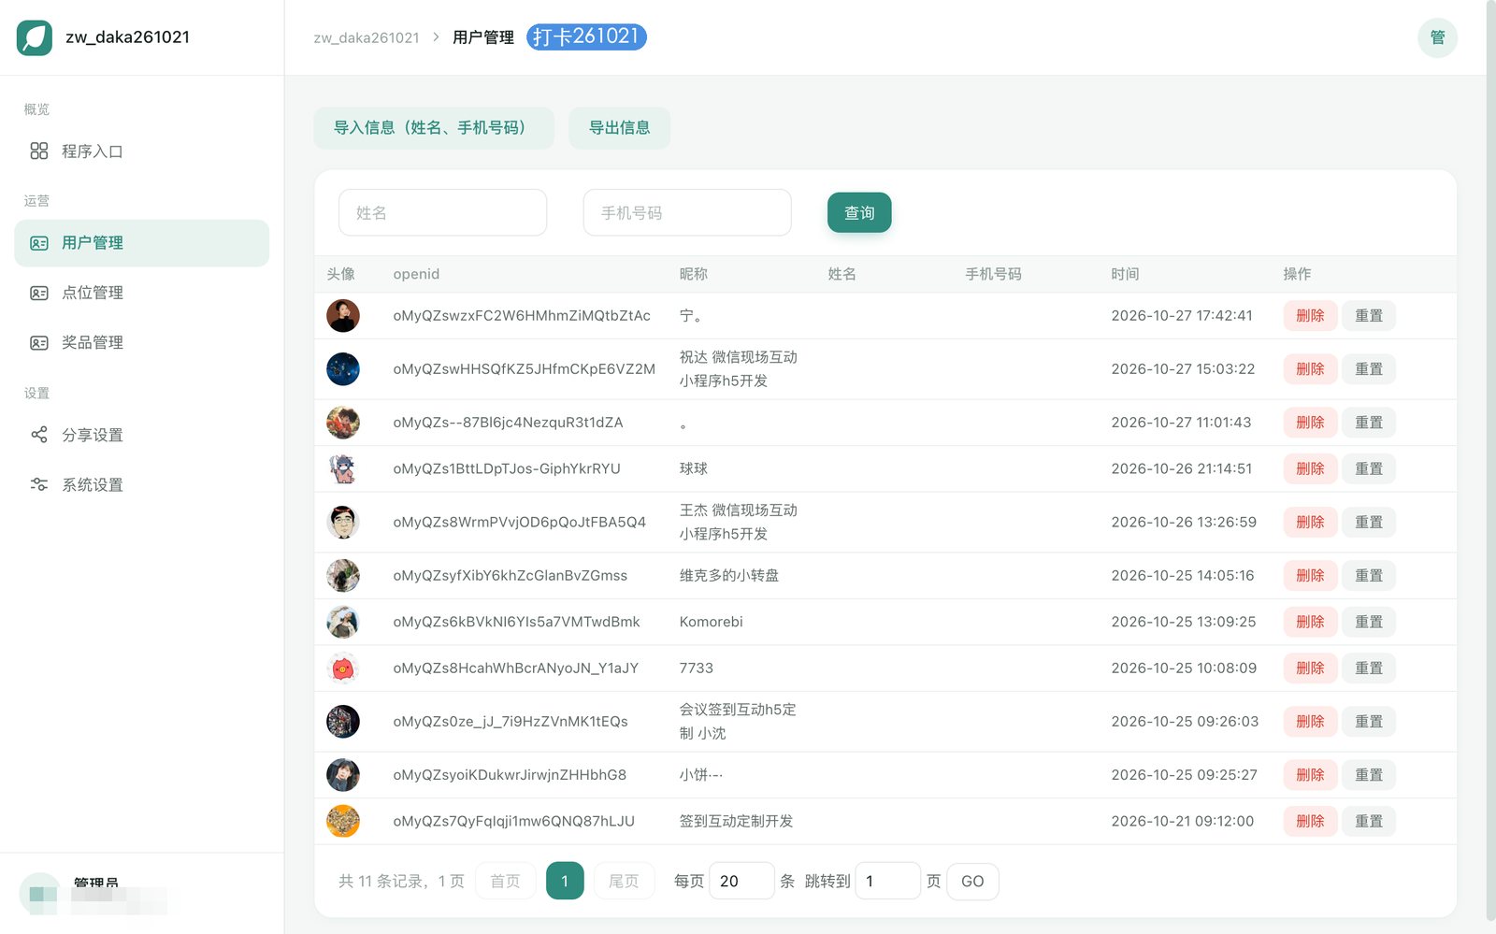Open 点位管理 in the sidebar

coord(142,293)
